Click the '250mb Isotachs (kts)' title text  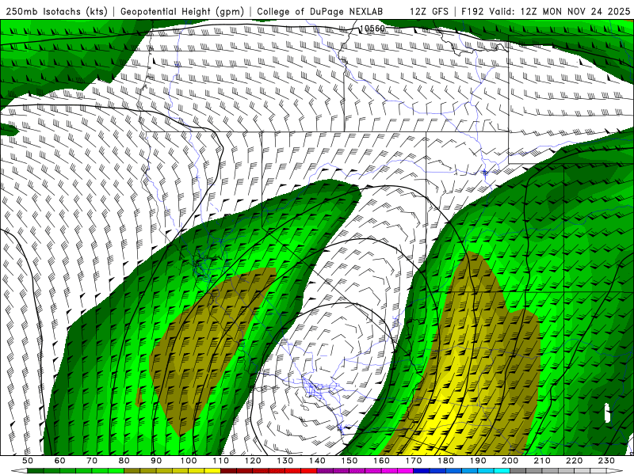click(57, 11)
